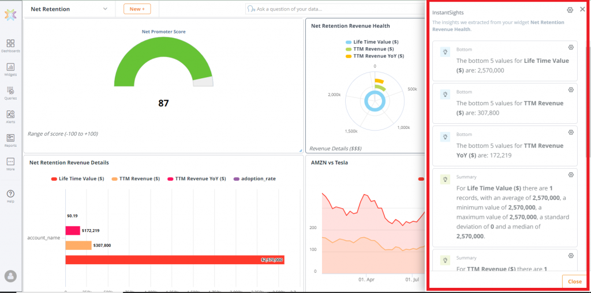
Task: Toggle TTM Revenue YoY legend in radial chart
Action: 375,56
